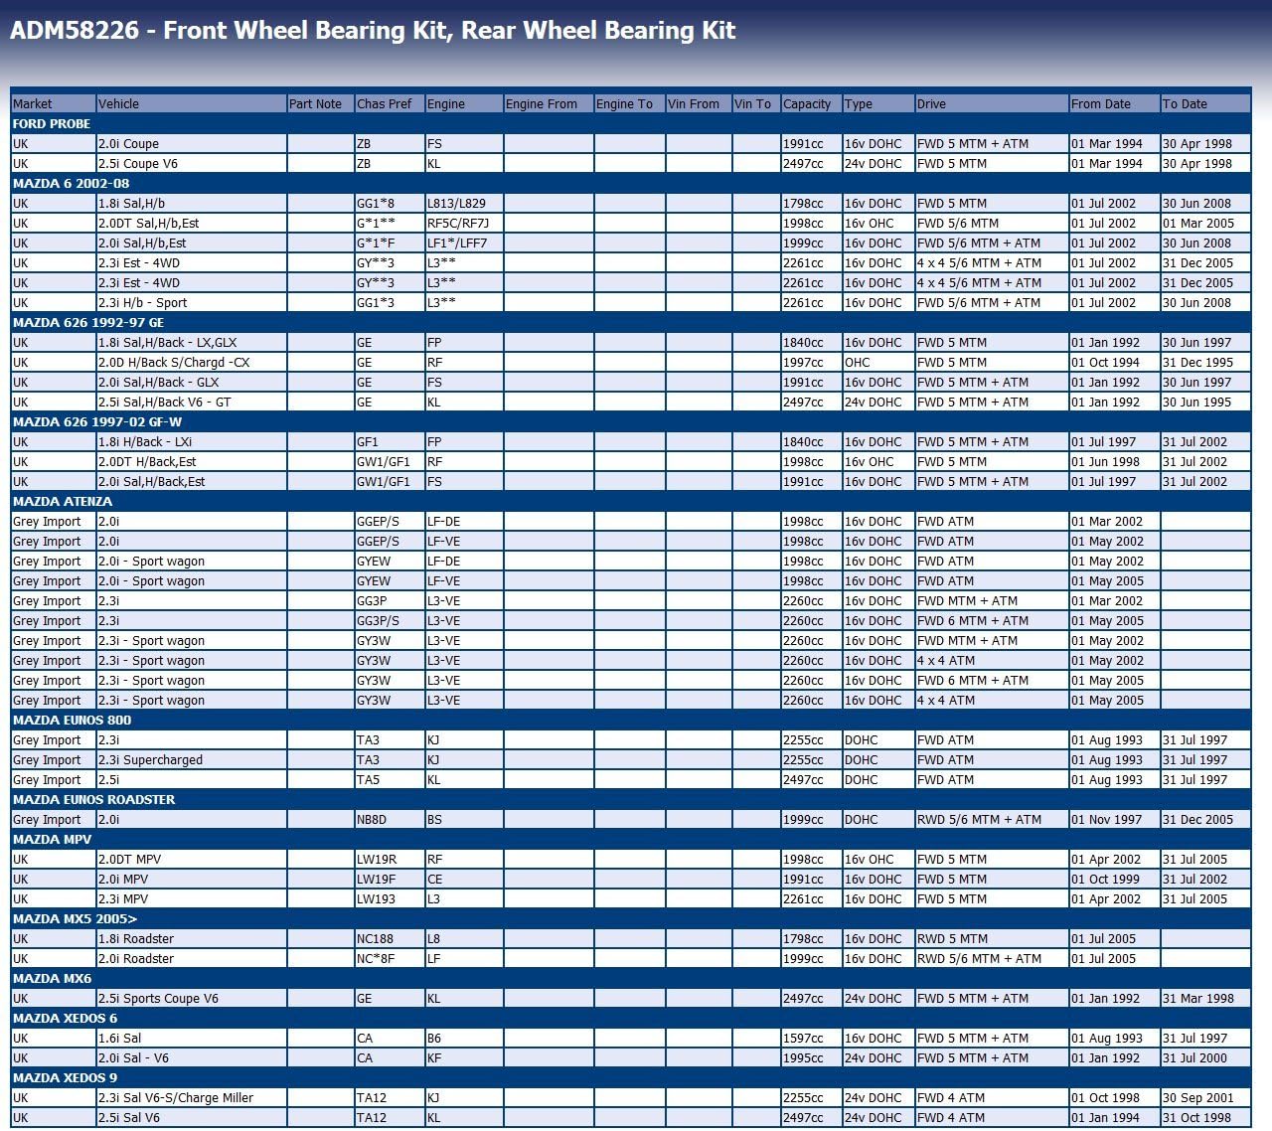
Task: Select the '1.8i Roadster' vehicle cell
Action: [x=192, y=938]
